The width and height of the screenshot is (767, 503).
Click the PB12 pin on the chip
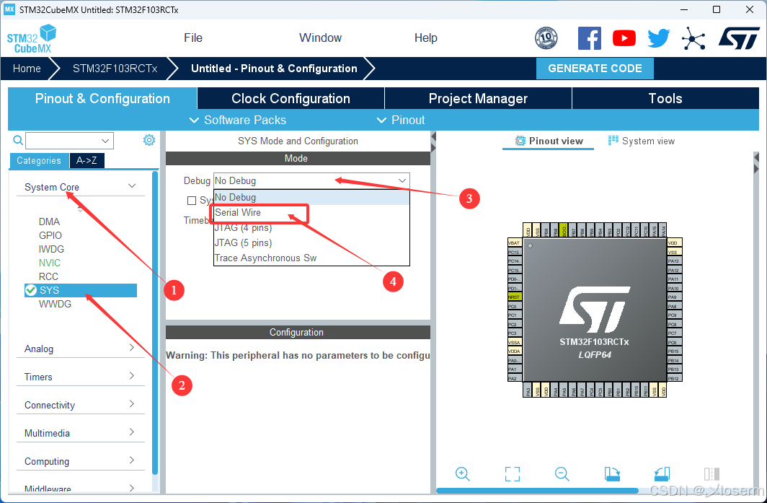[x=675, y=378]
